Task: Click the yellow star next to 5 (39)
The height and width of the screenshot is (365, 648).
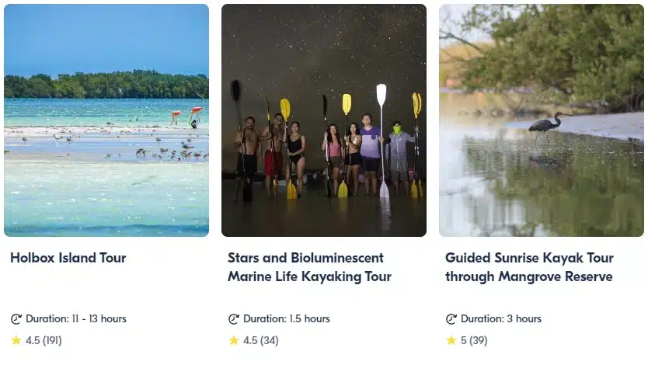Action: pyautogui.click(x=451, y=340)
